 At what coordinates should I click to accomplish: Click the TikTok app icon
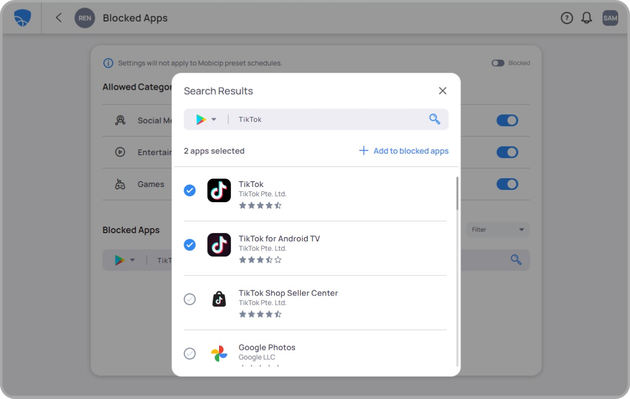[x=219, y=190]
